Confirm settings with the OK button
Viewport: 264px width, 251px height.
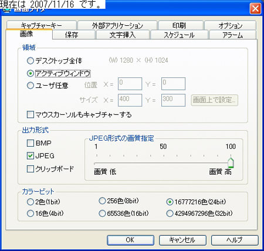coord(130,240)
